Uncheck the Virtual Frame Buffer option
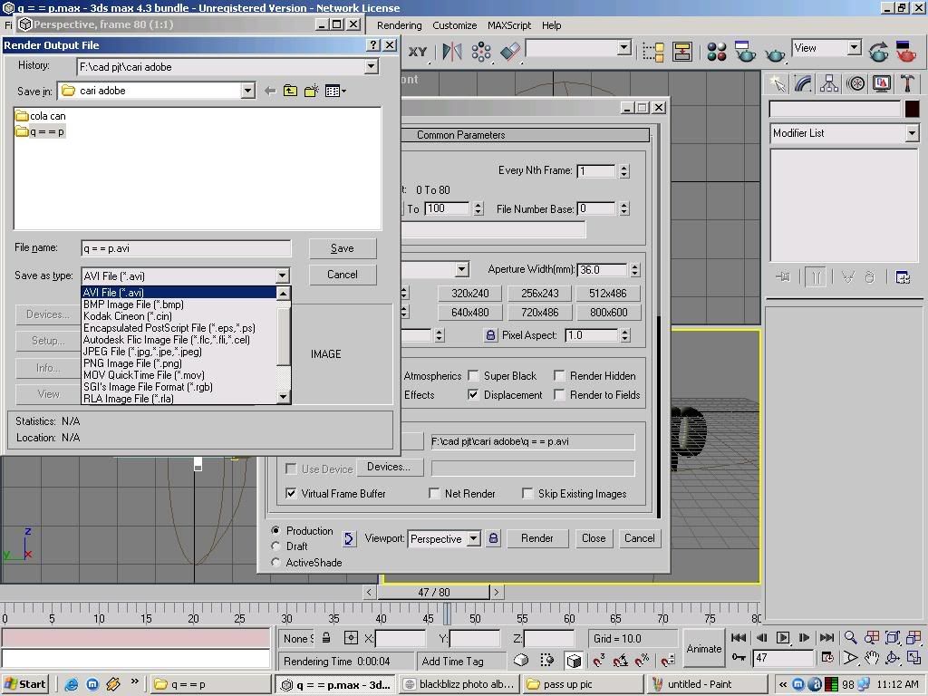Viewport: 928px width, 696px height. pos(291,494)
